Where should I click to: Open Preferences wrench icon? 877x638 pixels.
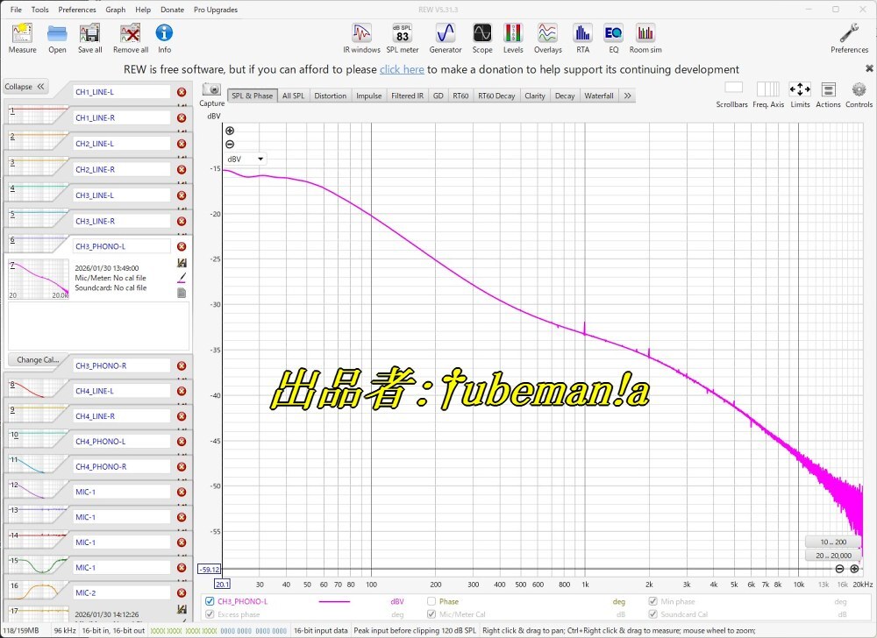click(849, 38)
